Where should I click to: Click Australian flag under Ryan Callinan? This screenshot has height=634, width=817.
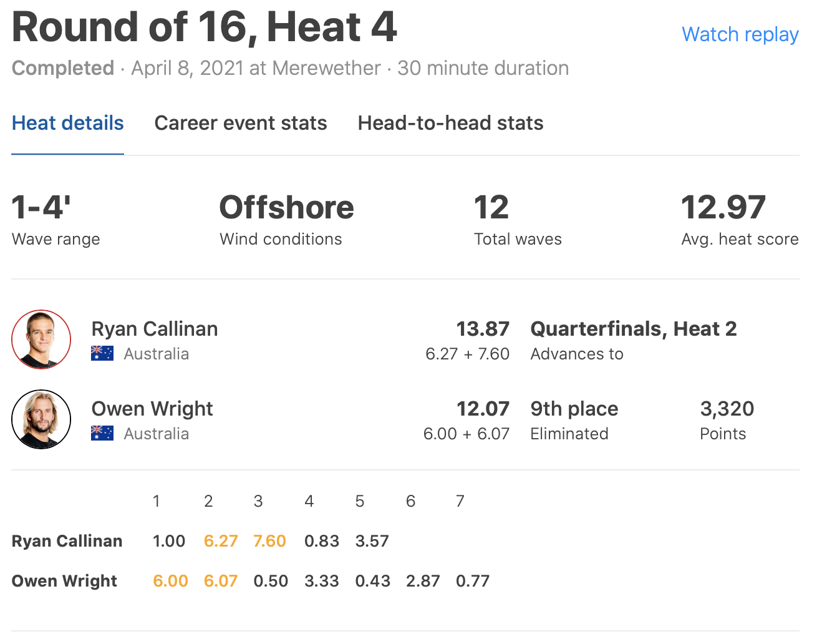(x=102, y=354)
